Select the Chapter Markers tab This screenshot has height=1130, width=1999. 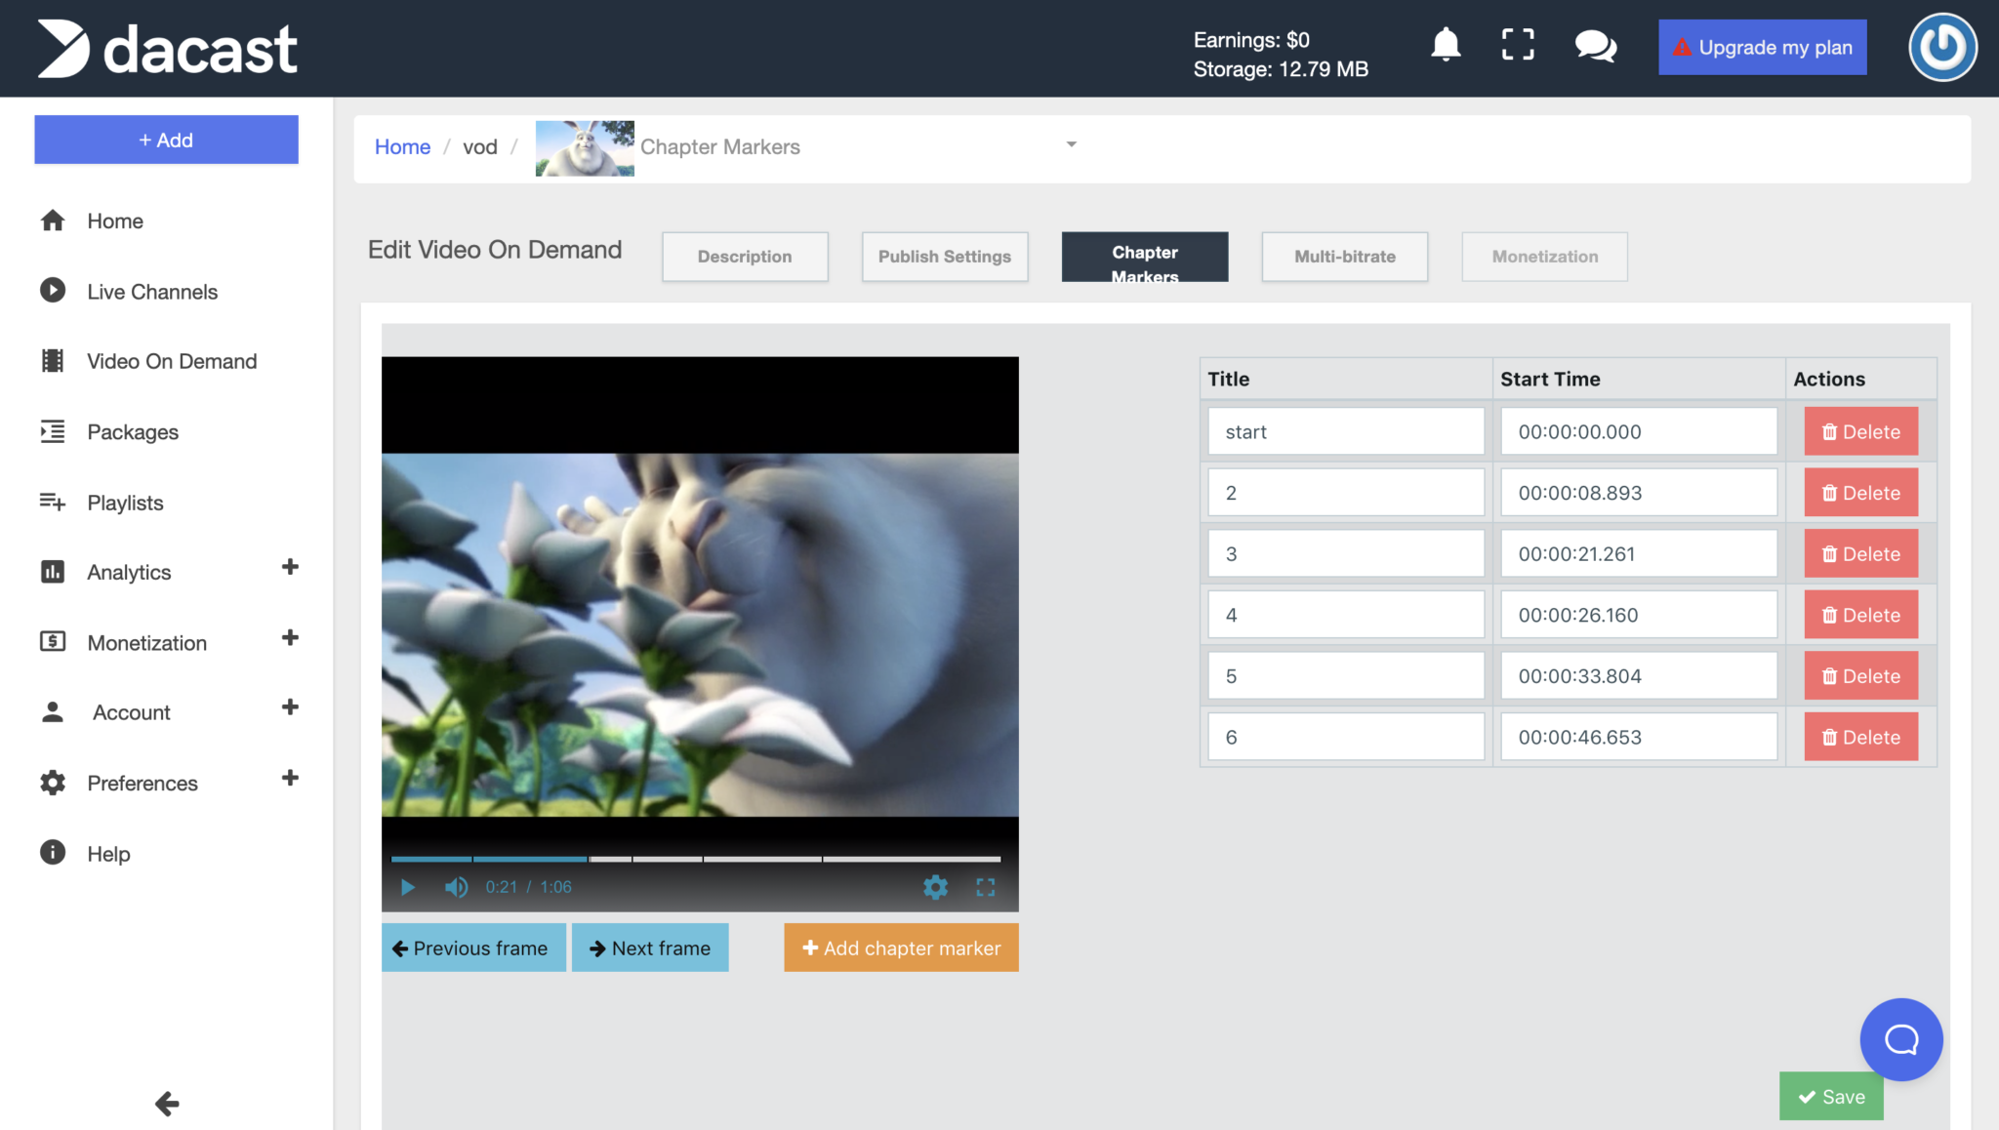tap(1144, 257)
